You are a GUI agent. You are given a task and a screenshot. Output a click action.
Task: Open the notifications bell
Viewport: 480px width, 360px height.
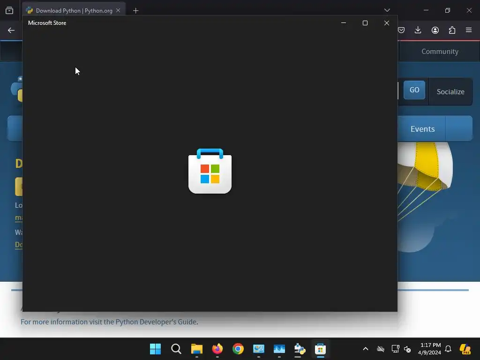click(x=448, y=349)
